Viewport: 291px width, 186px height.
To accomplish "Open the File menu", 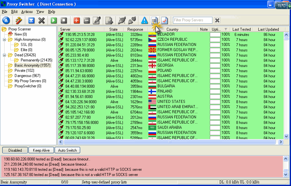I will [x=5, y=12].
